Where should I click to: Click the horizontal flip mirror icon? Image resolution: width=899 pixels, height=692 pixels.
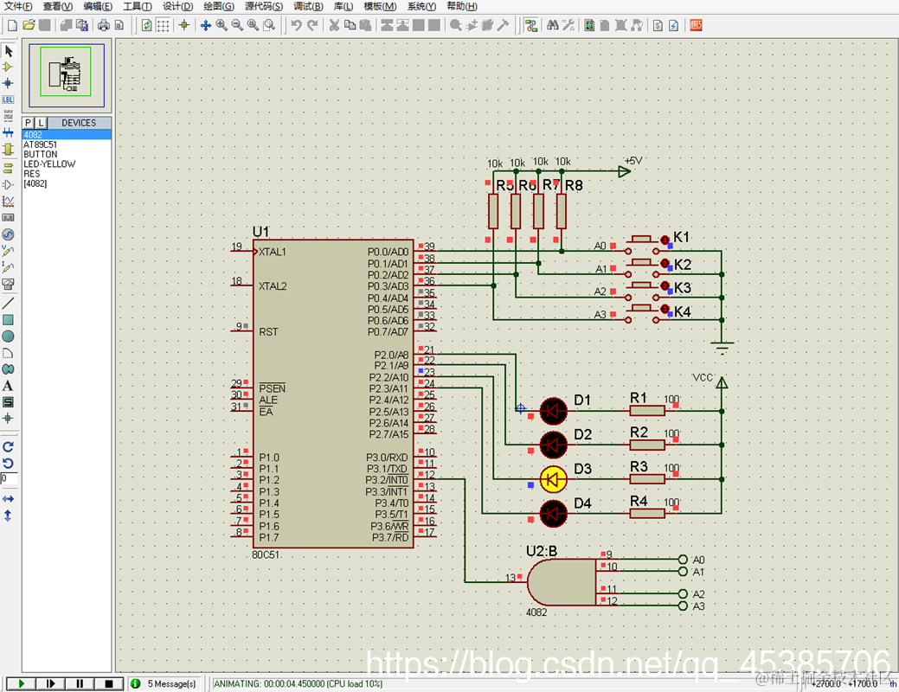(8, 499)
